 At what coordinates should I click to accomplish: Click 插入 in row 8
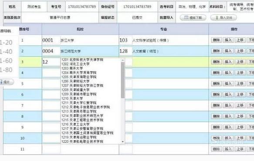pyautogui.click(x=228, y=116)
